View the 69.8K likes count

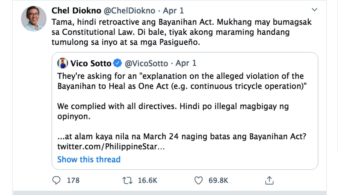tap(218, 180)
